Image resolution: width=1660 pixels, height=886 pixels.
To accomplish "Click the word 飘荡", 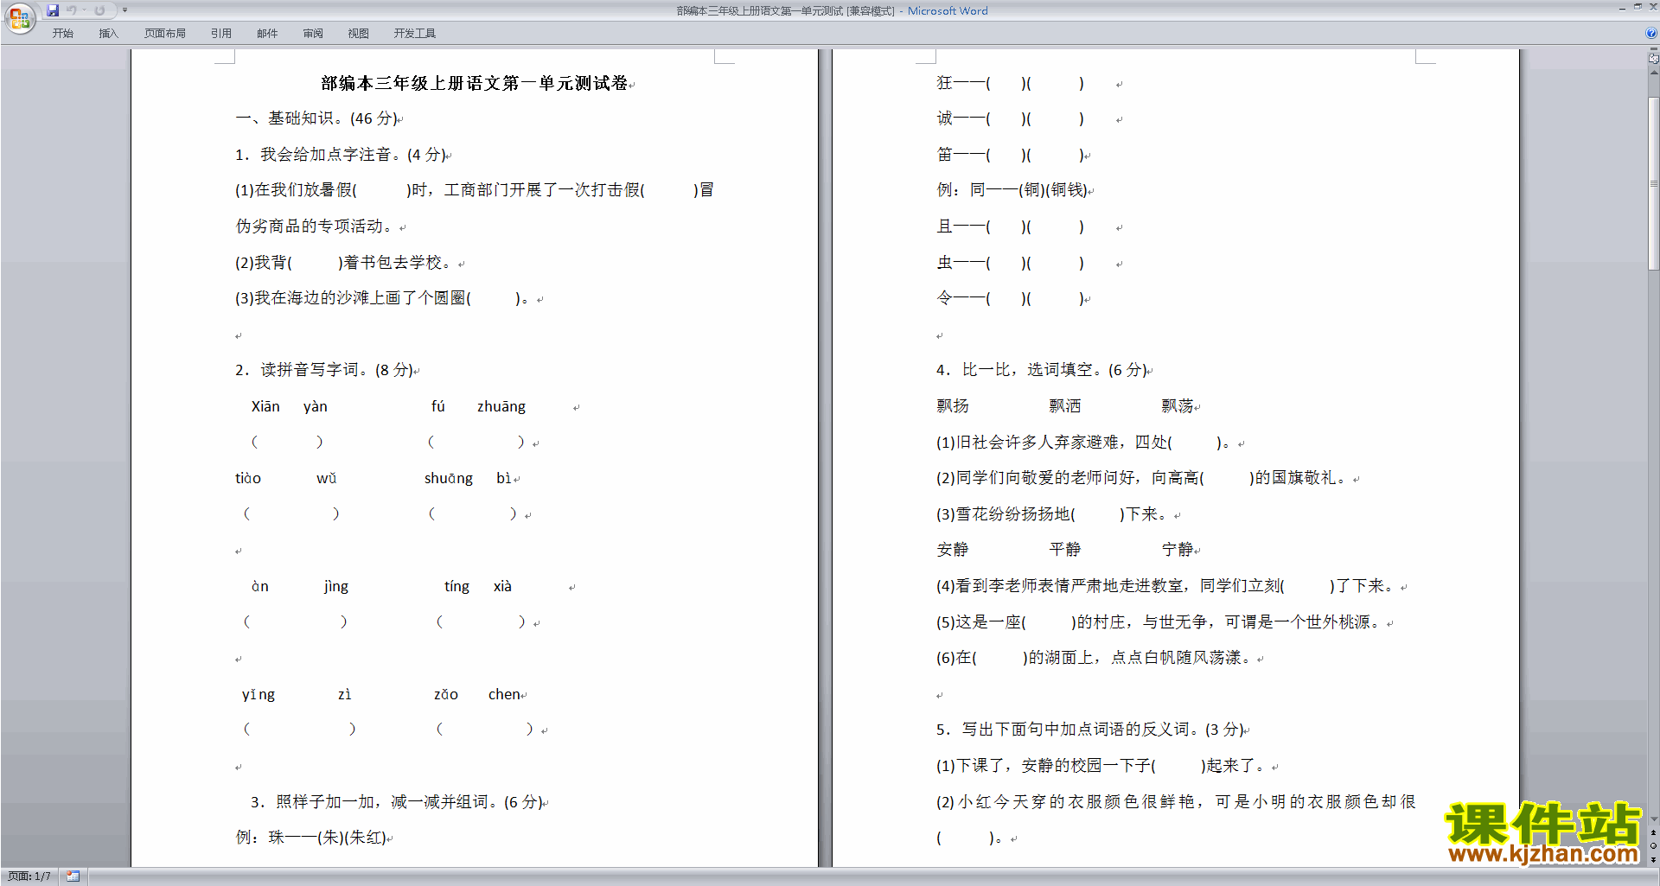I will coord(1178,406).
